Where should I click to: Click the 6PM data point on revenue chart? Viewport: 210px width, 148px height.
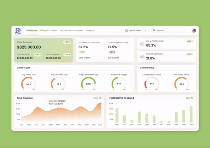click(x=79, y=107)
